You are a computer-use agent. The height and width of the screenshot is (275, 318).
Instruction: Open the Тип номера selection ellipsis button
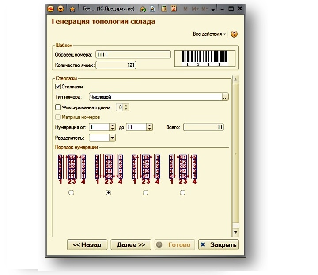(225, 97)
